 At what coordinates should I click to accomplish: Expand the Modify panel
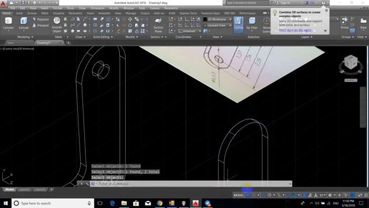[132, 37]
